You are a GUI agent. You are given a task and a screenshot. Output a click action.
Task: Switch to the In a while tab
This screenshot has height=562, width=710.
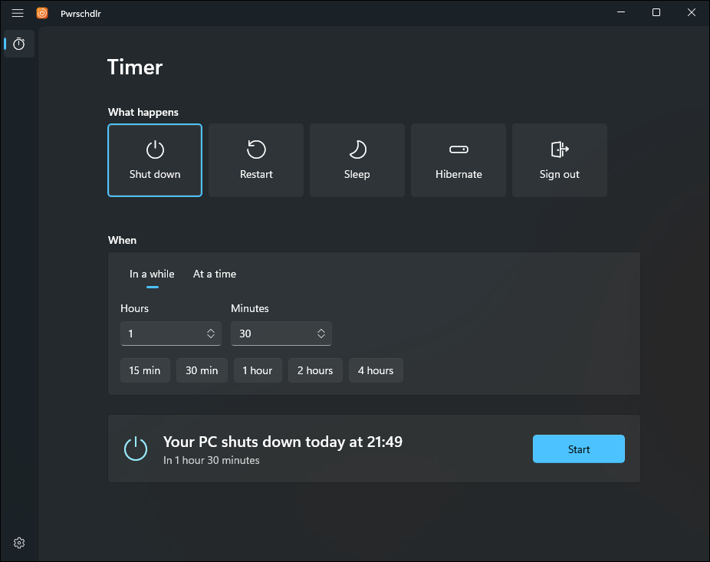point(152,274)
